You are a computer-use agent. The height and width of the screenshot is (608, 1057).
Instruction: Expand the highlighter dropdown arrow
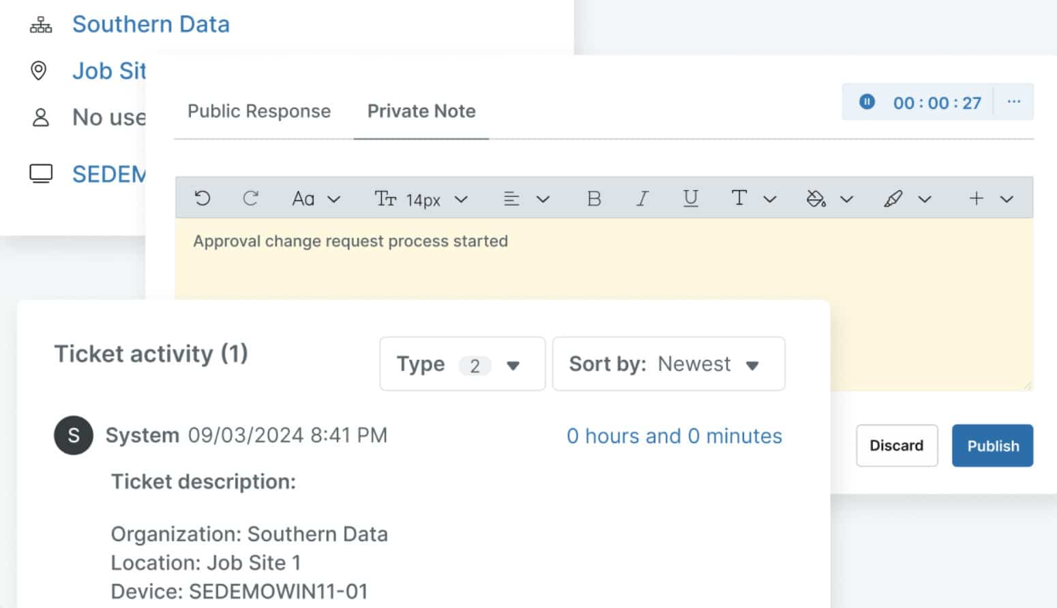[924, 199]
